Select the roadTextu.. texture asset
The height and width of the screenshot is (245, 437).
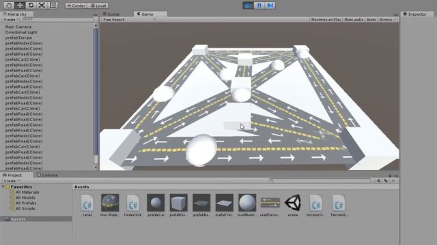click(270, 206)
